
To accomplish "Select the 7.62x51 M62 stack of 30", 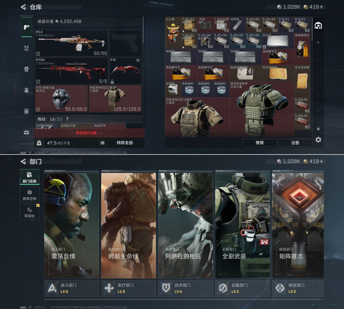I will 189,41.
